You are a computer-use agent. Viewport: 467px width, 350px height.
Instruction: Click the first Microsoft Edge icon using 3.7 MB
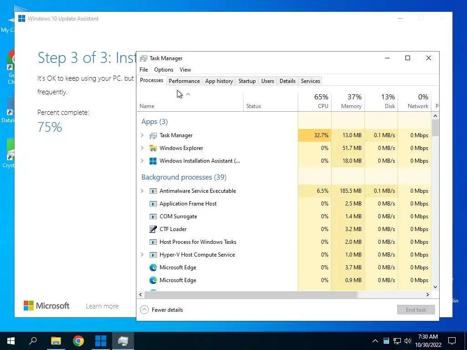point(153,268)
